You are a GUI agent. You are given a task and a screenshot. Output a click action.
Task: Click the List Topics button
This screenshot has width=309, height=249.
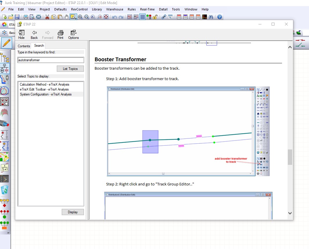tap(70, 69)
